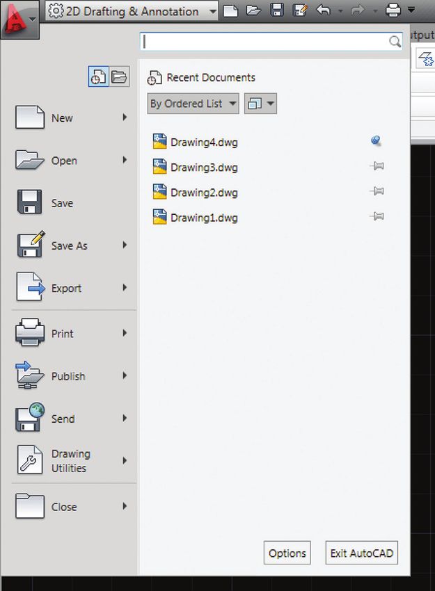Click the Undo arrow in Quick Access toolbar

point(324,10)
